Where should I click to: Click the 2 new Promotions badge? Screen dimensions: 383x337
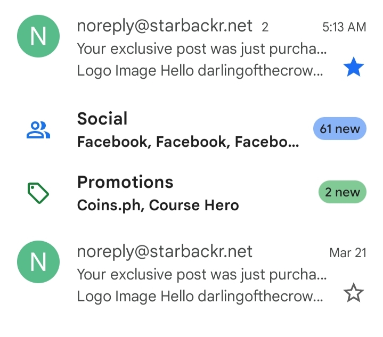(x=343, y=192)
